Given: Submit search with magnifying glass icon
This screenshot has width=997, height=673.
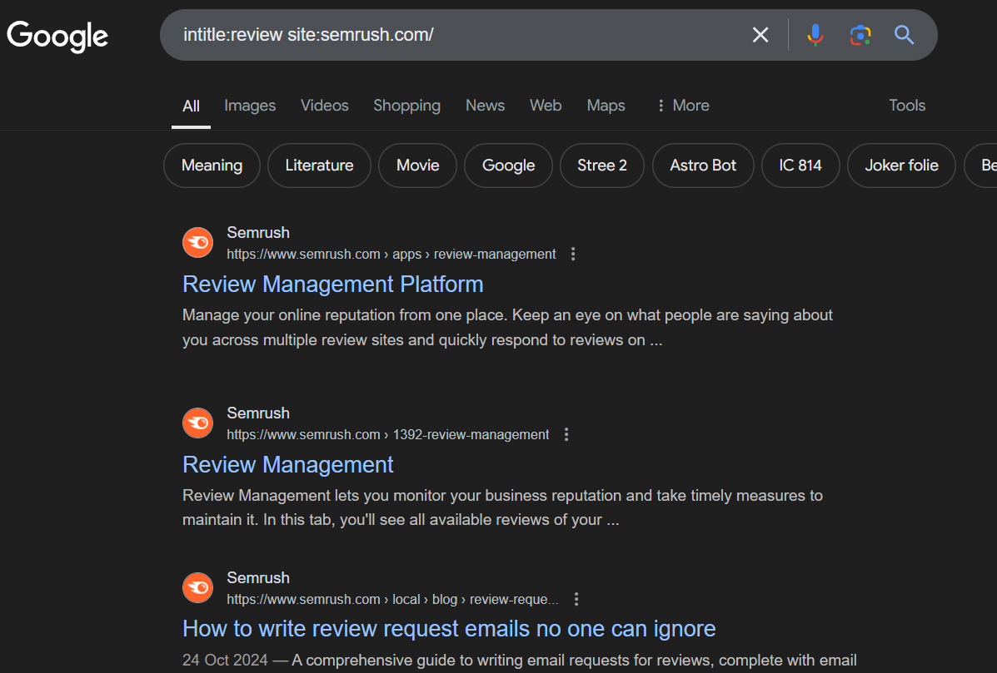Looking at the screenshot, I should (905, 35).
